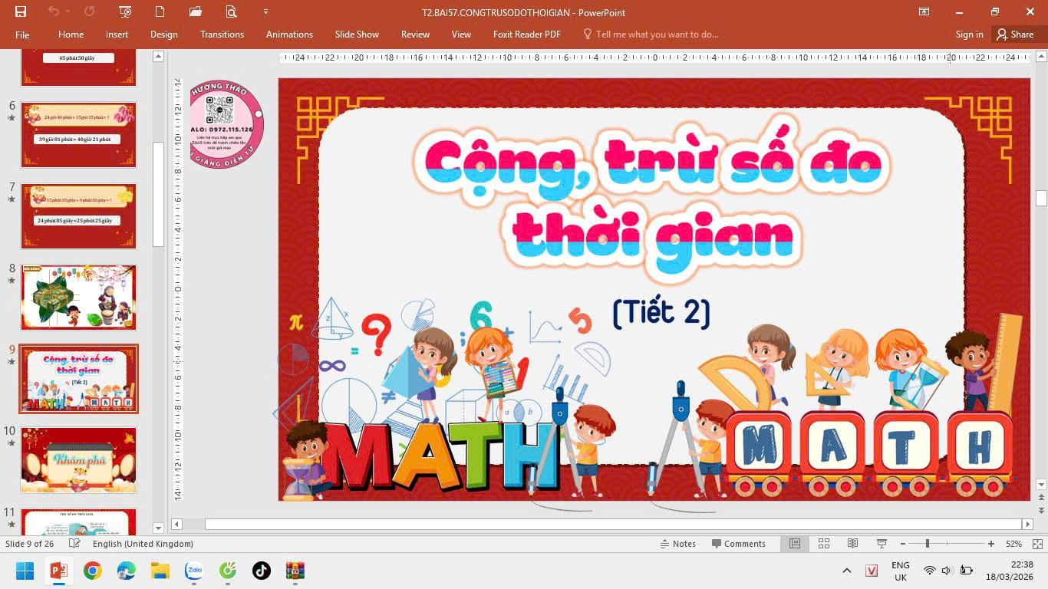Open Ribbon Display Options
The height and width of the screenshot is (589, 1048).
point(924,12)
